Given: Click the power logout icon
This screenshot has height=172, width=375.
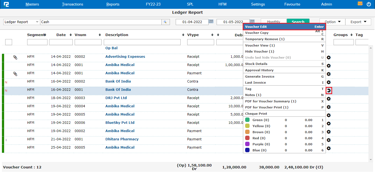Looking at the screenshot, I should click(x=369, y=4).
